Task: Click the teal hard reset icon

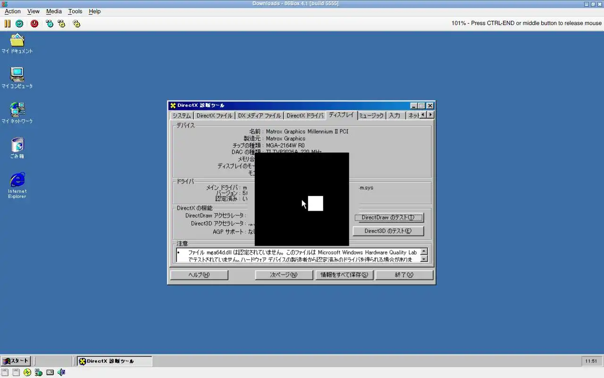Action: point(19,23)
